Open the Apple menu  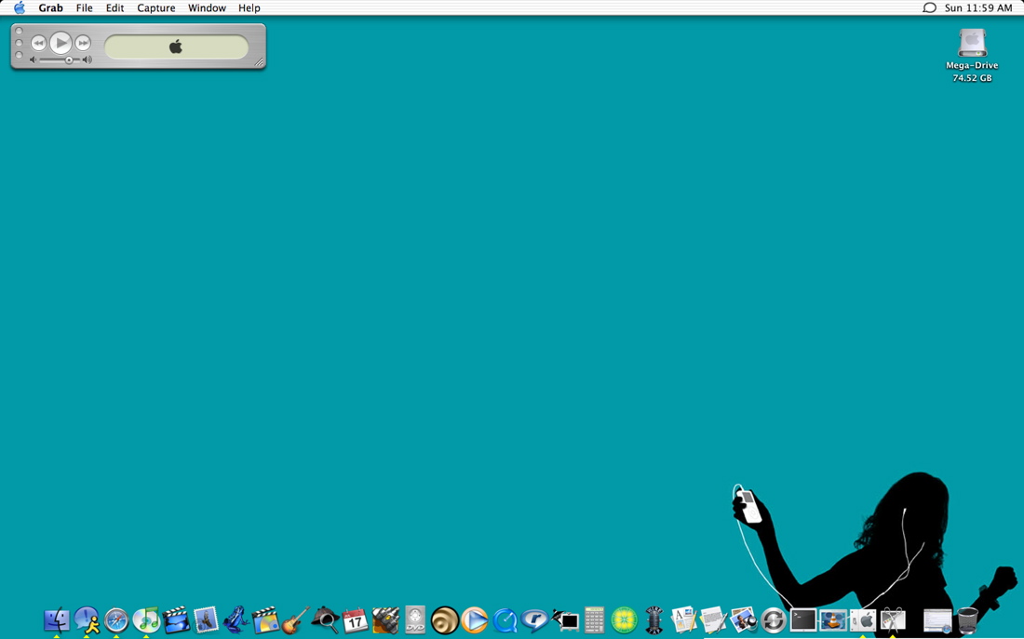[x=20, y=7]
